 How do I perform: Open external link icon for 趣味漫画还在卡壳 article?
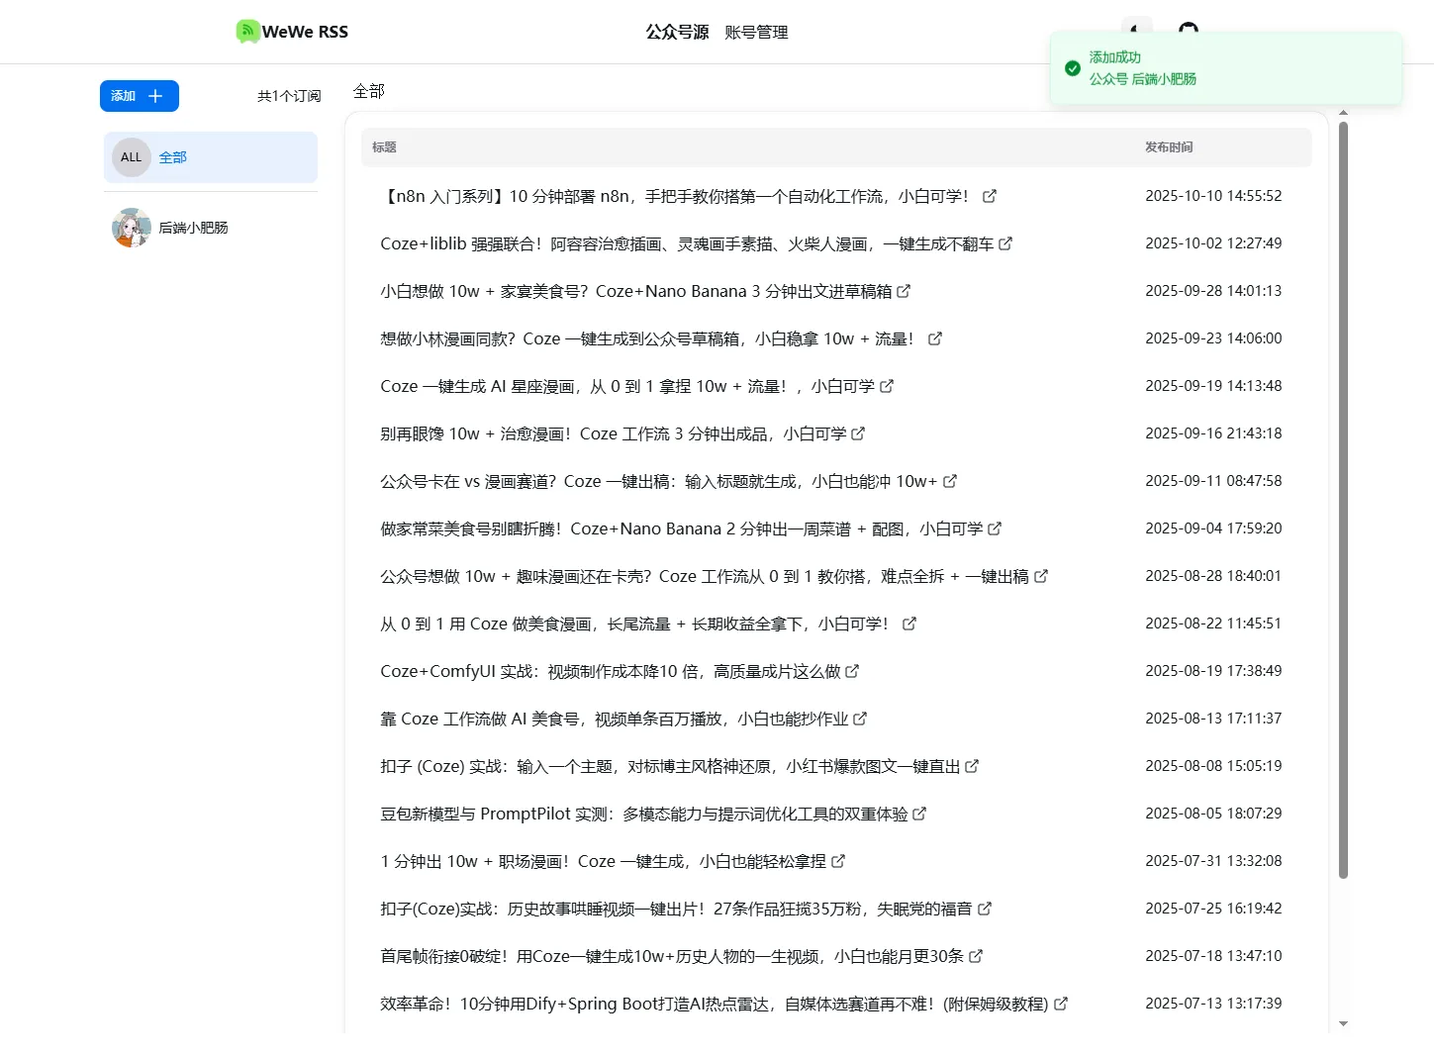(1041, 576)
